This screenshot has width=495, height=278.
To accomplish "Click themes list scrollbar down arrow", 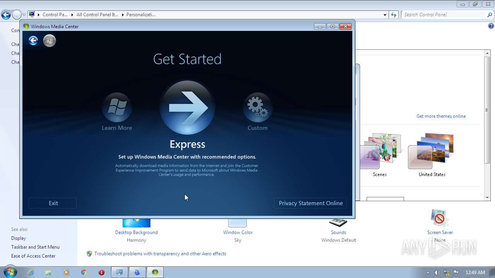I will pyautogui.click(x=487, y=198).
